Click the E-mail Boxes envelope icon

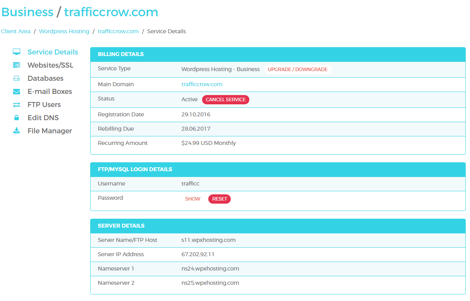pos(16,92)
